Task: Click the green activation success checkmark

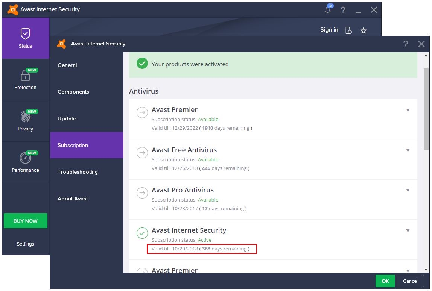Action: pyautogui.click(x=142, y=63)
